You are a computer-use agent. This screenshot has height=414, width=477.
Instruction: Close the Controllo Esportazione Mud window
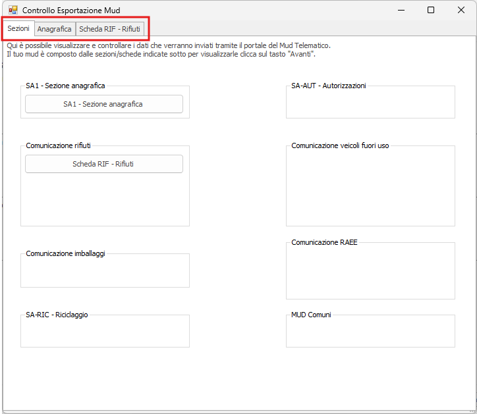coord(461,10)
